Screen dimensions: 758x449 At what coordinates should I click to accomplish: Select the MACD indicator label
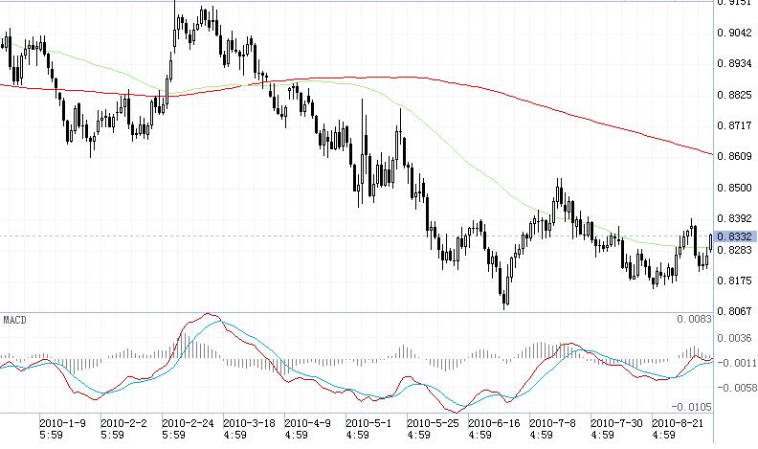15,320
